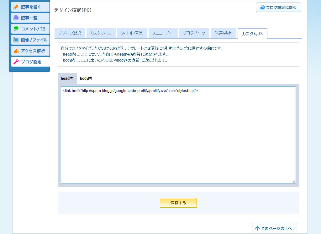
Task: Switch to the デザイン選択 tab
Action: 70,33
